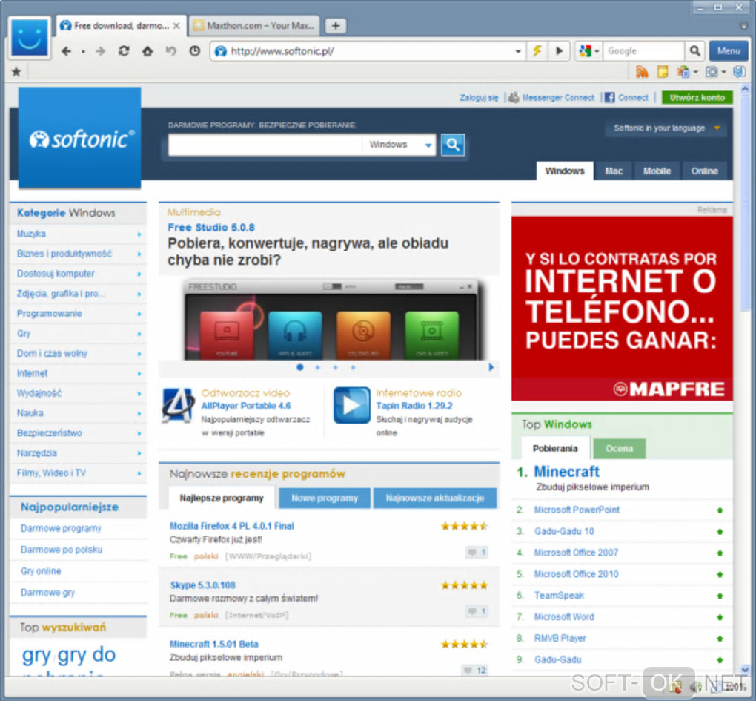Open a new tab with plus button
The image size is (756, 701).
pyautogui.click(x=336, y=25)
